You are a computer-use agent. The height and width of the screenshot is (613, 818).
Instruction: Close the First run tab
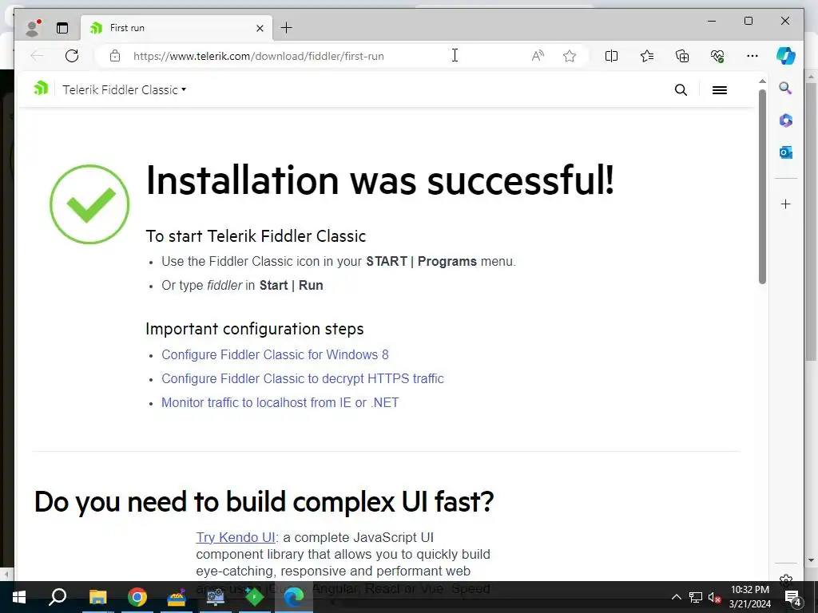click(260, 28)
